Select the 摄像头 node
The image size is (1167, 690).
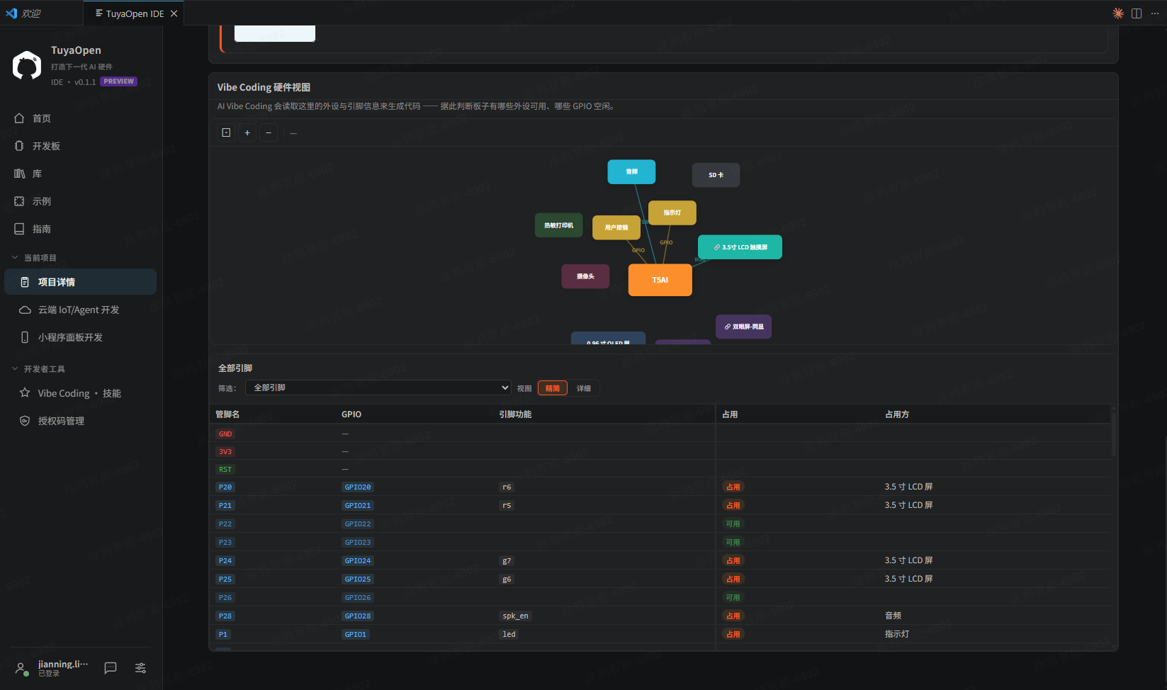[x=585, y=276]
